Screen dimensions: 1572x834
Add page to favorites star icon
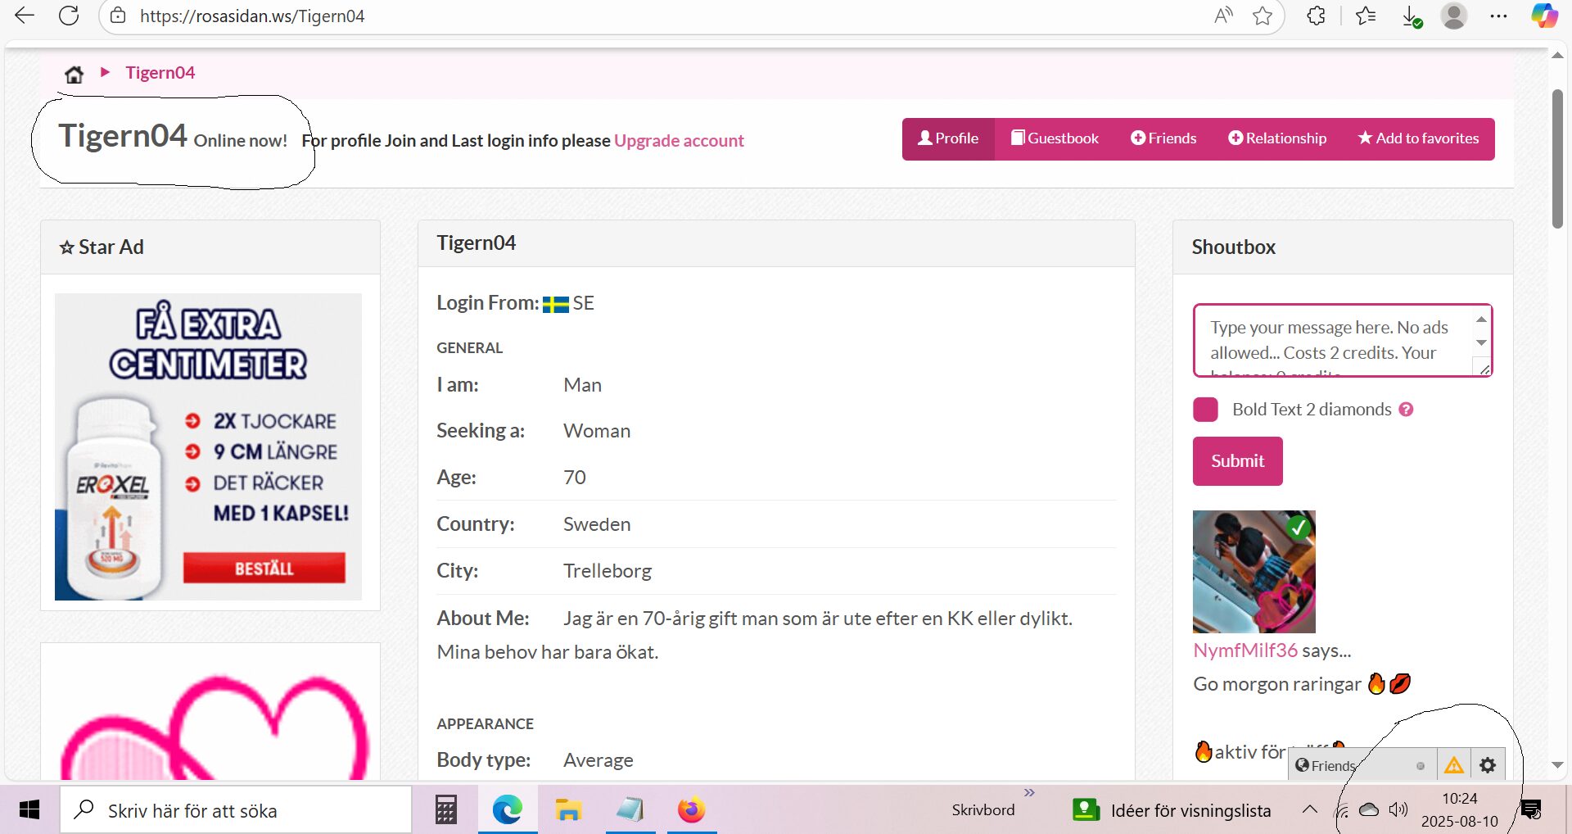click(1263, 16)
